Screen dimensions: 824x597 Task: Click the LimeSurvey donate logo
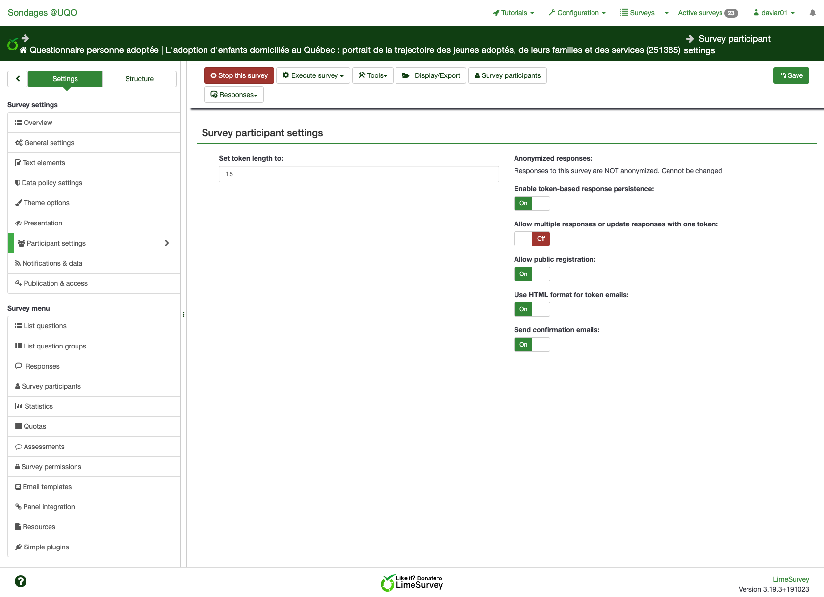pos(412,583)
